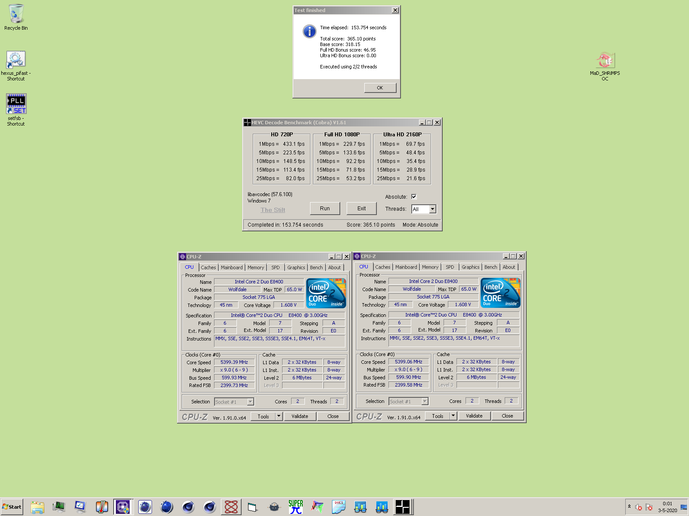Switch to Memory tab in left CPU-Z
This screenshot has width=689, height=516.
tap(256, 267)
